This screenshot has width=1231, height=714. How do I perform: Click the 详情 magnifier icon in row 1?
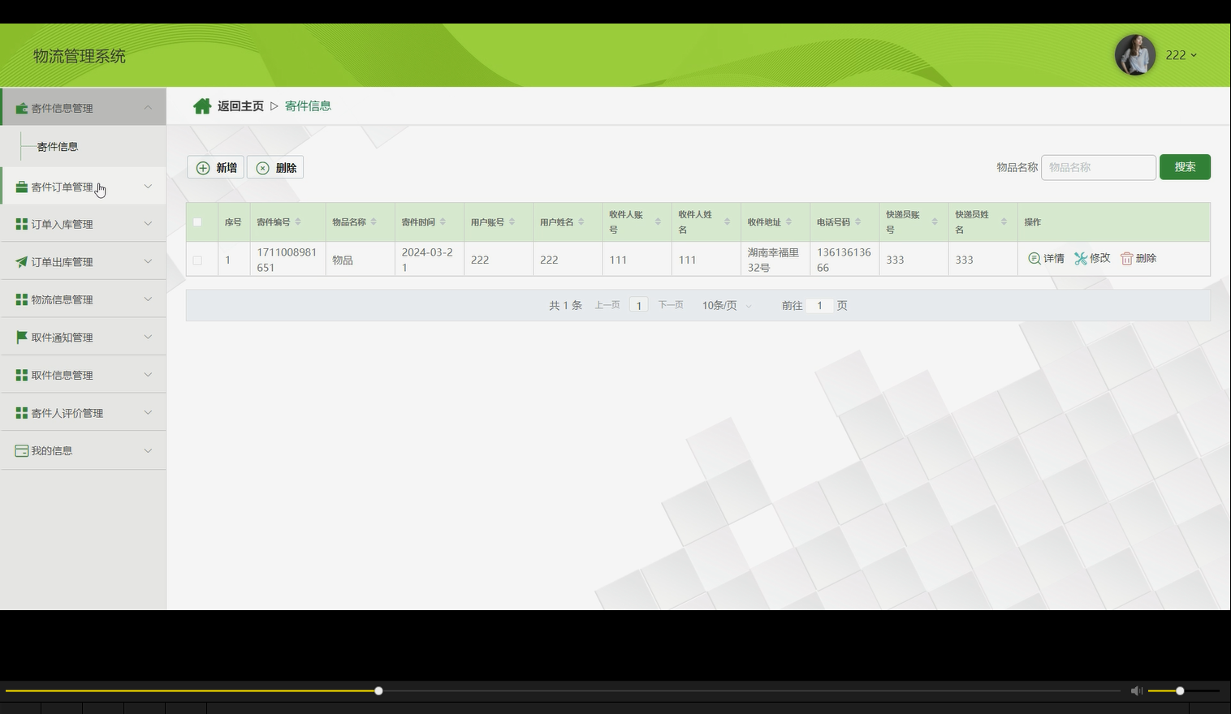coord(1034,258)
